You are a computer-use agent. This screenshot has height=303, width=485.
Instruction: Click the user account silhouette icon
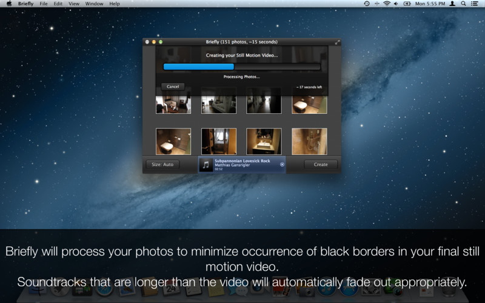(452, 4)
